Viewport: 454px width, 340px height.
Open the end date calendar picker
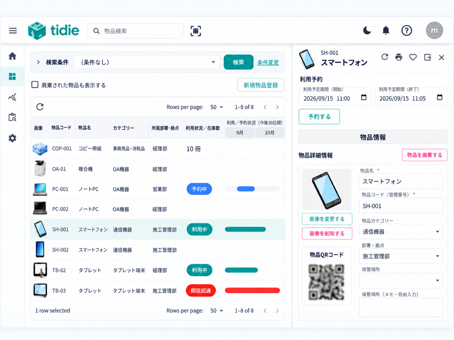click(x=440, y=97)
